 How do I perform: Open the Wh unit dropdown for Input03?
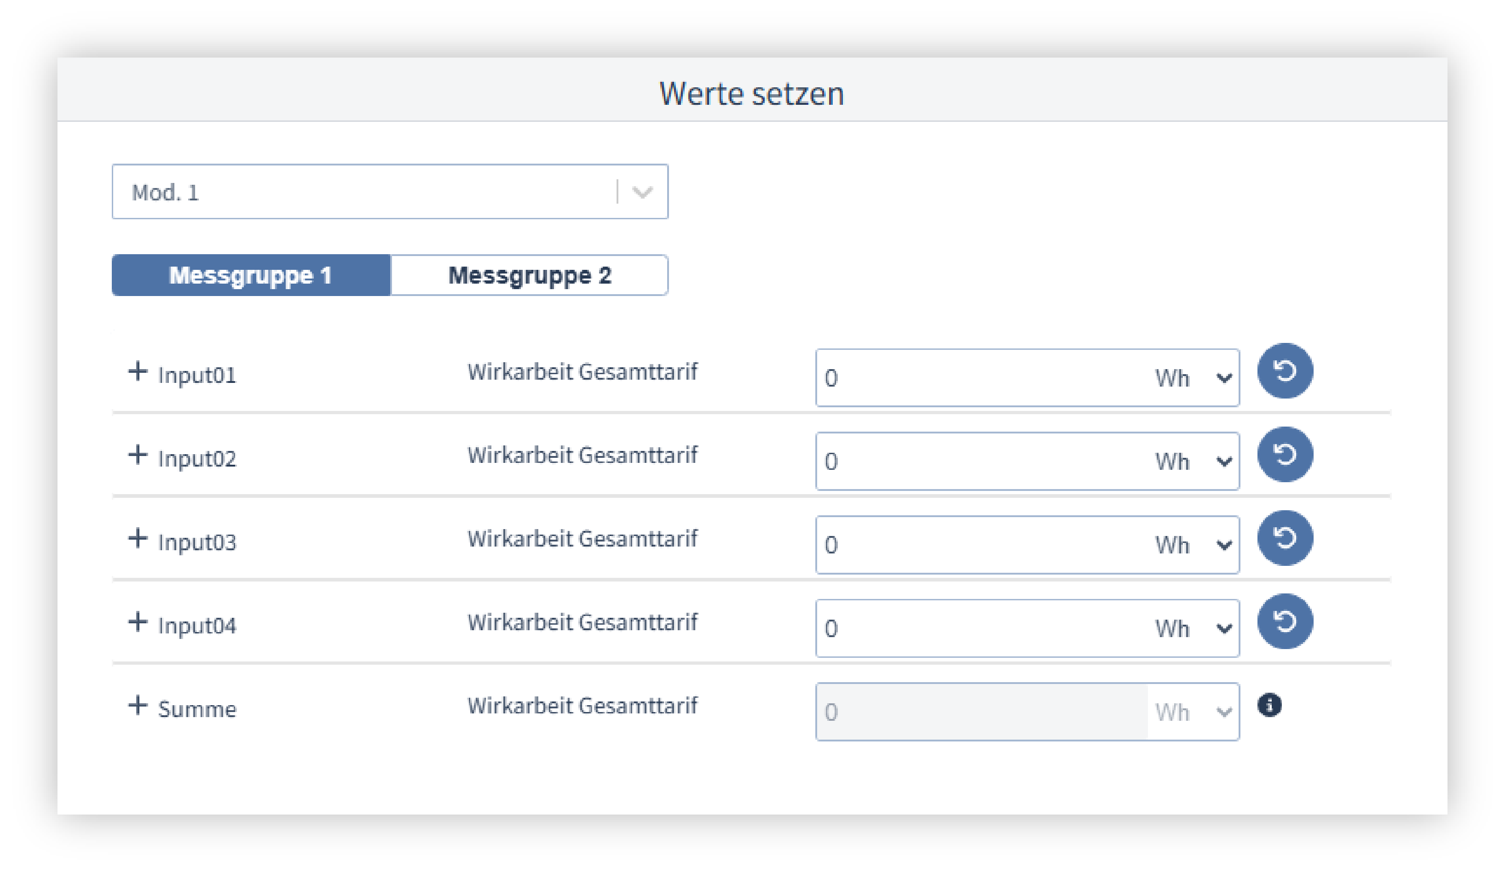[x=1193, y=546]
